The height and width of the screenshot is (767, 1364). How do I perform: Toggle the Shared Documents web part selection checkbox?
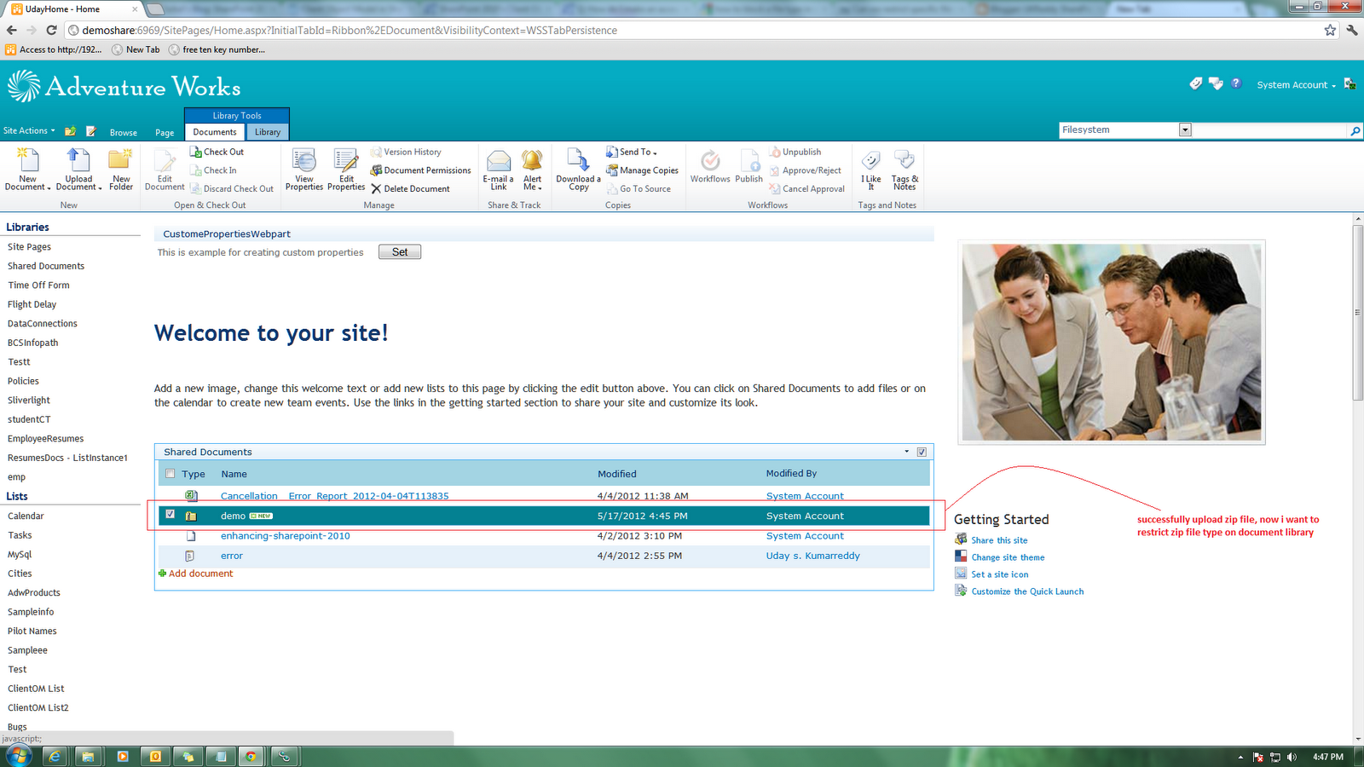click(x=922, y=452)
